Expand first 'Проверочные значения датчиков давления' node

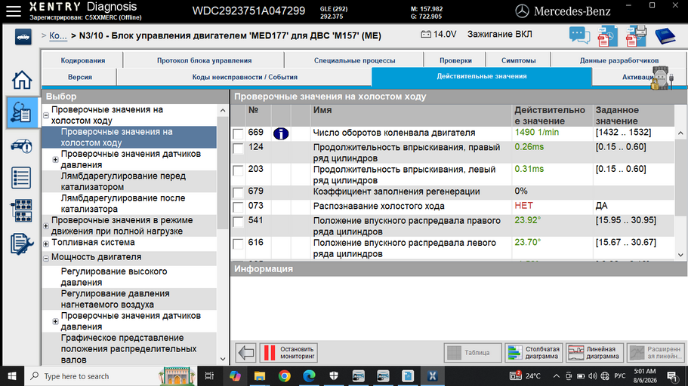point(55,160)
